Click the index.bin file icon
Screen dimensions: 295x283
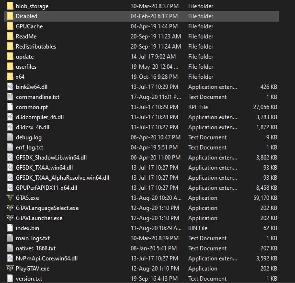(x=10, y=228)
